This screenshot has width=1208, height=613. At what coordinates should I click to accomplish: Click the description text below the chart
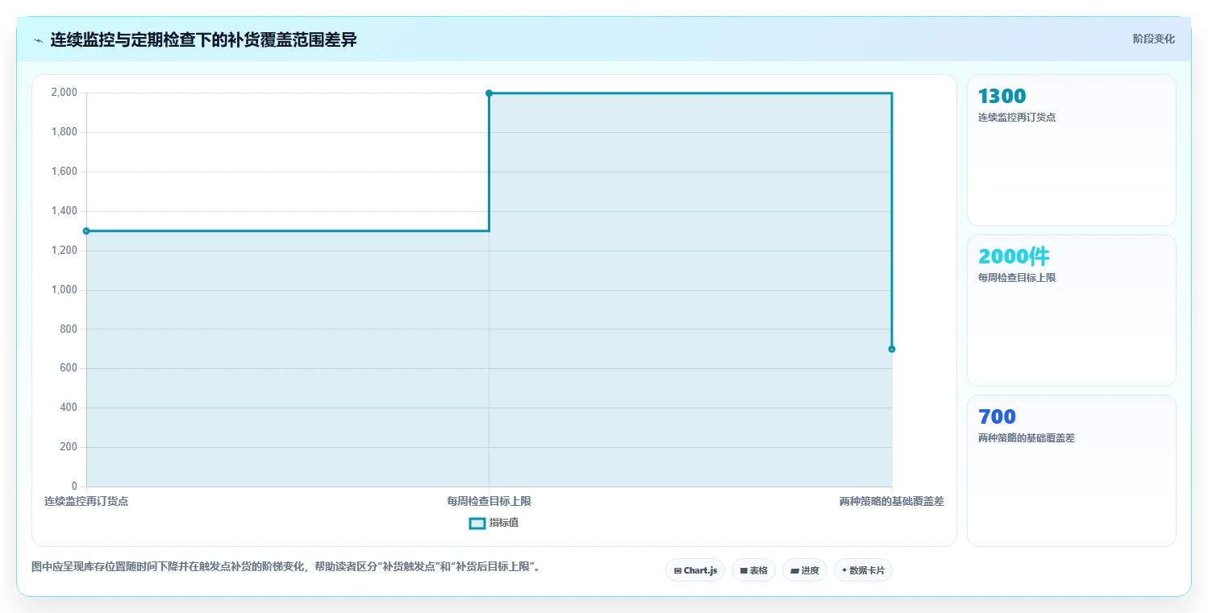[285, 567]
